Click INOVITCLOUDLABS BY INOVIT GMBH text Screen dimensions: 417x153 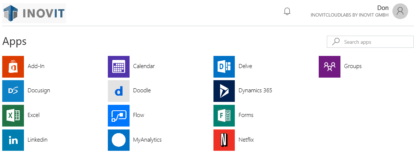pos(350,15)
